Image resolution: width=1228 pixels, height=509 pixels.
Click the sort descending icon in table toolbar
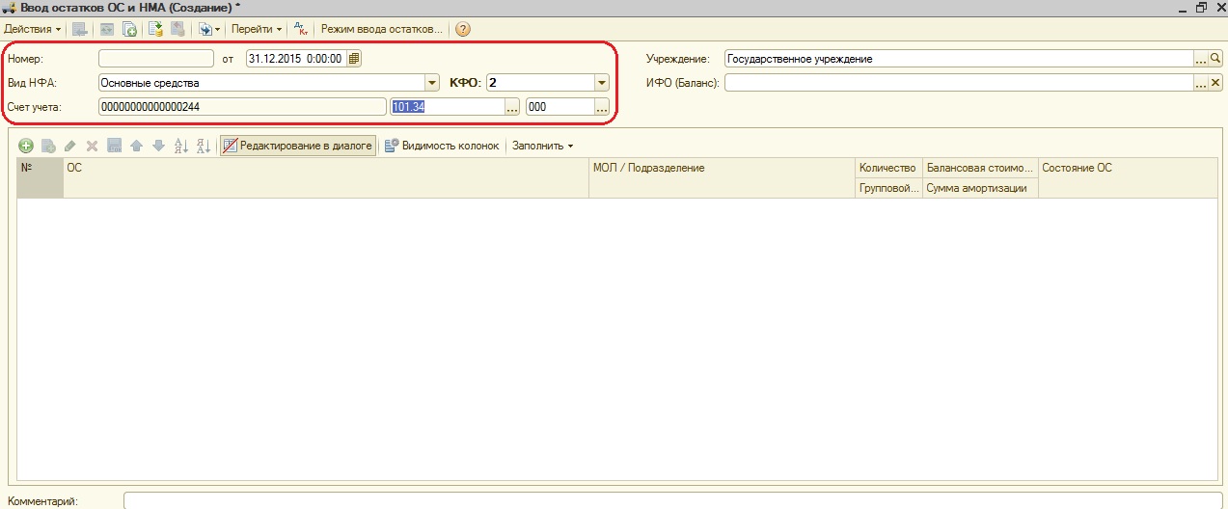point(203,146)
